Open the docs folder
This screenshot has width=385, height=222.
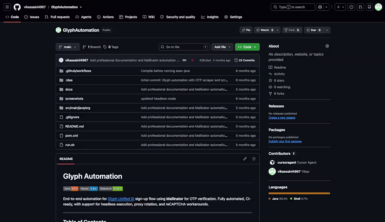click(x=69, y=89)
